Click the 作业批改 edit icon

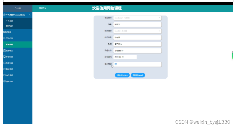coord(5,63)
